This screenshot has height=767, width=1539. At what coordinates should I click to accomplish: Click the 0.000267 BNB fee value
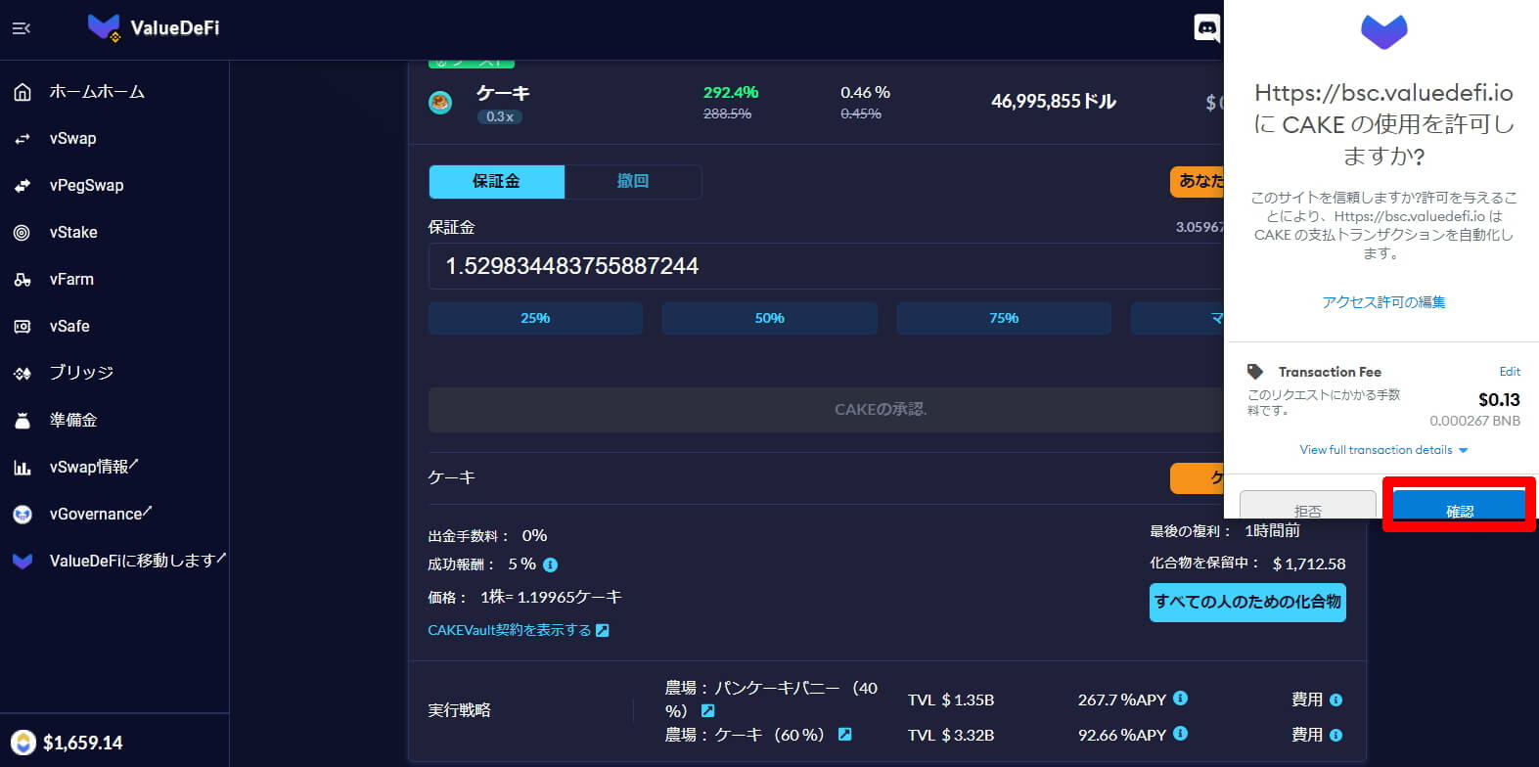[1475, 421]
